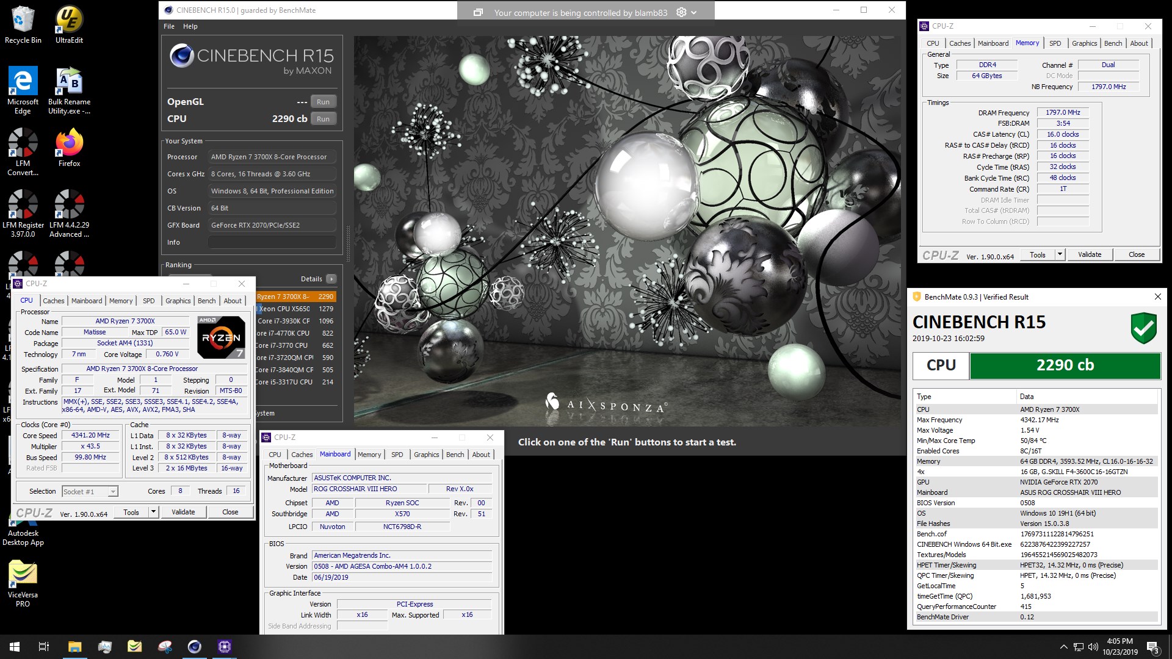Open the Recycle Bin desktop icon
Screen dimensions: 1172x659
(x=23, y=25)
